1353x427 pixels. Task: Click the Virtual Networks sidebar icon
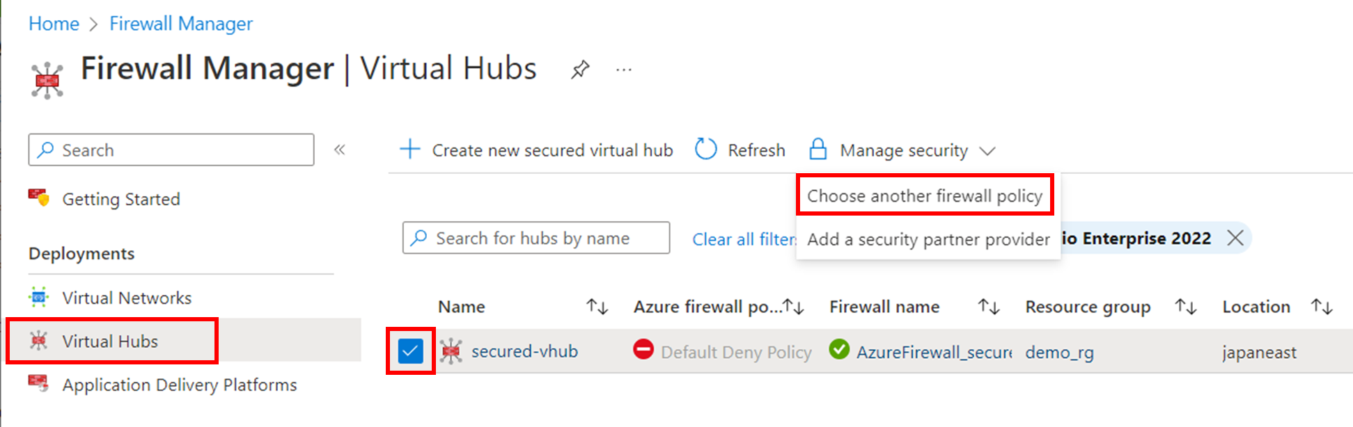[x=39, y=298]
